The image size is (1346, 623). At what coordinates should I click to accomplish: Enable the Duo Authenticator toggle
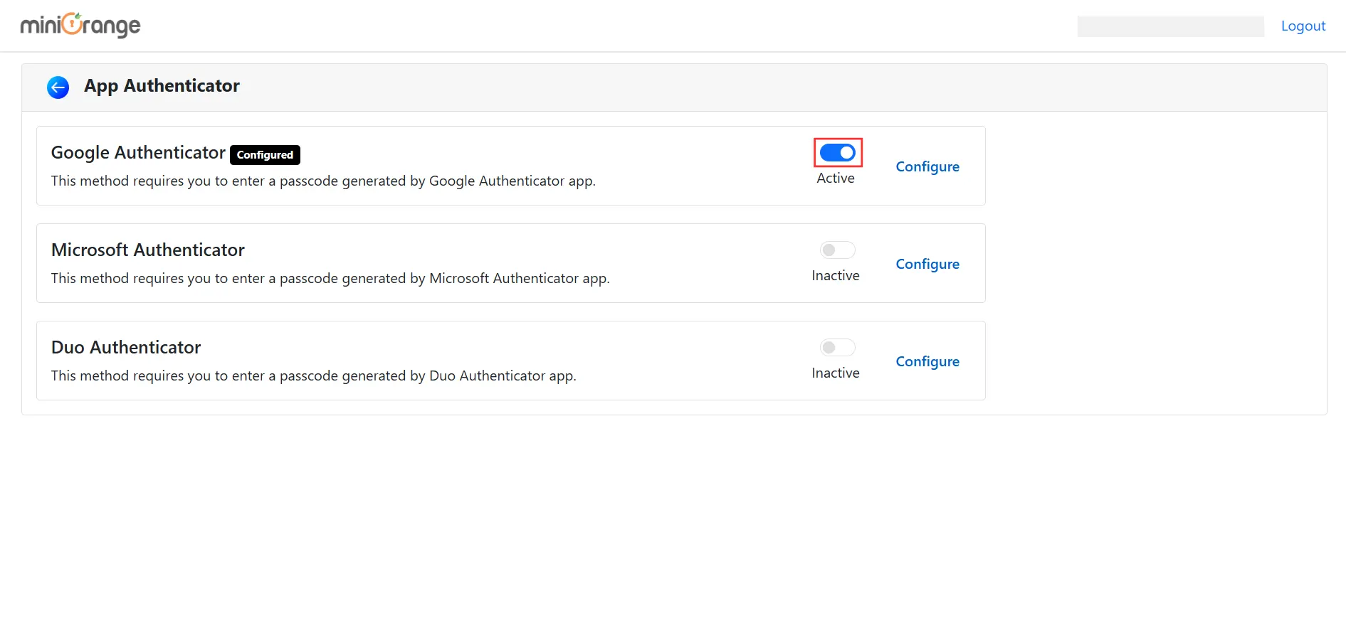point(837,347)
